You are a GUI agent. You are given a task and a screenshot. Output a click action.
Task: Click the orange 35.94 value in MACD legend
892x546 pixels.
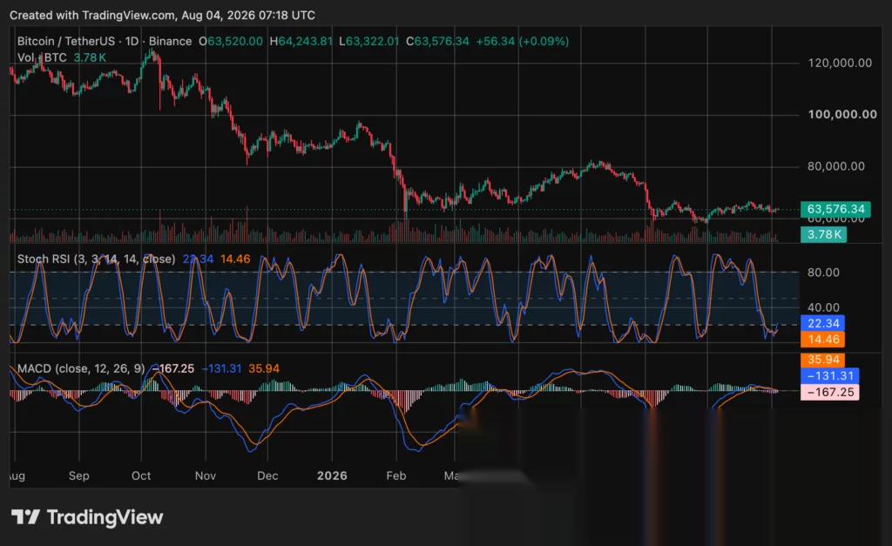coord(264,368)
